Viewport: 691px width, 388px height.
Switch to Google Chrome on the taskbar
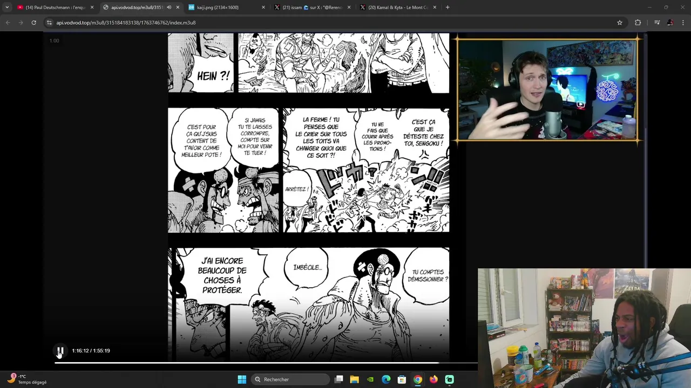point(418,379)
